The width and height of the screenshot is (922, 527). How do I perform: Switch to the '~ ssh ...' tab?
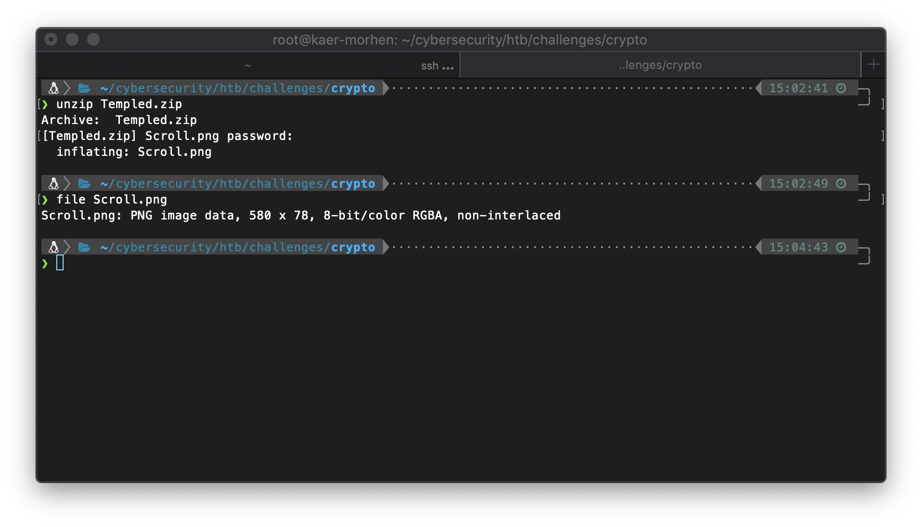[x=248, y=65]
